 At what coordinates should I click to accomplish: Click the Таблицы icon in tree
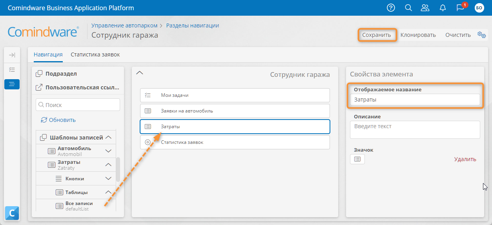click(x=59, y=192)
